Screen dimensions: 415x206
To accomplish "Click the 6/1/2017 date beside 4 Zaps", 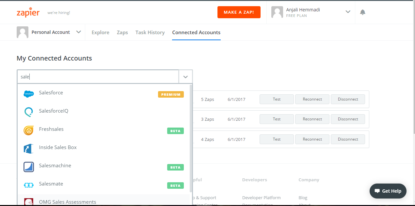I will 236,139.
